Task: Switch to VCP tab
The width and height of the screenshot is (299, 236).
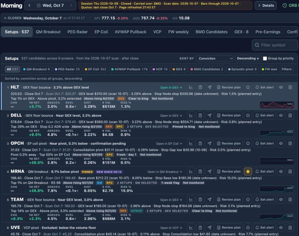Action: 157,32
